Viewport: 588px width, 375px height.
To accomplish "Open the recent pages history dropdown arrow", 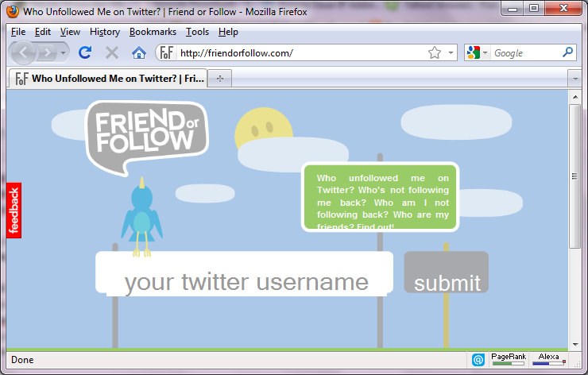I will (x=63, y=53).
